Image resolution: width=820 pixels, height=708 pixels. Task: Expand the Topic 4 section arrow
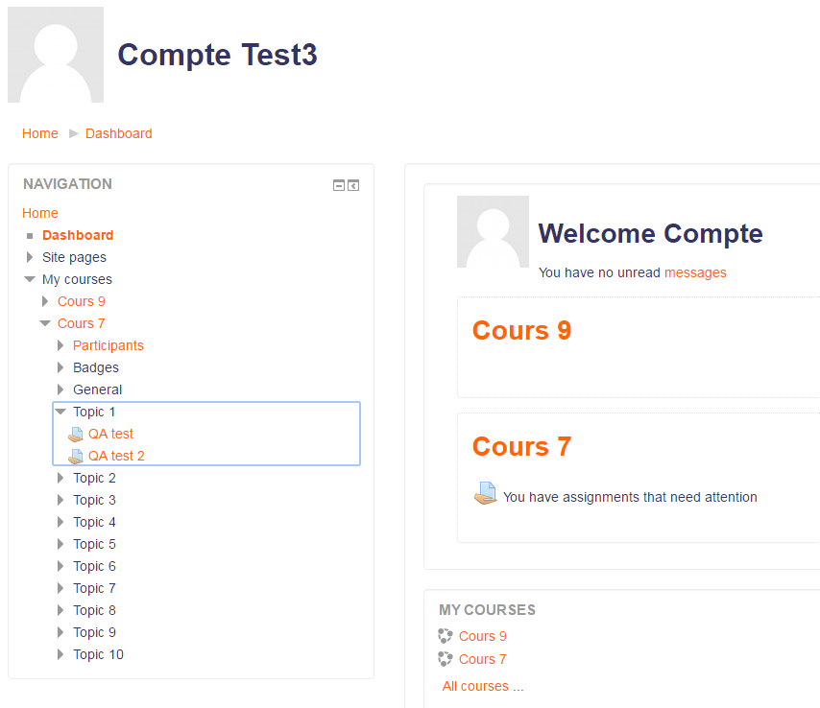[60, 522]
